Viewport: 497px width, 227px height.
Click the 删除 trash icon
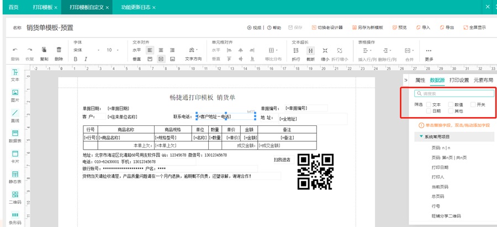59,50
